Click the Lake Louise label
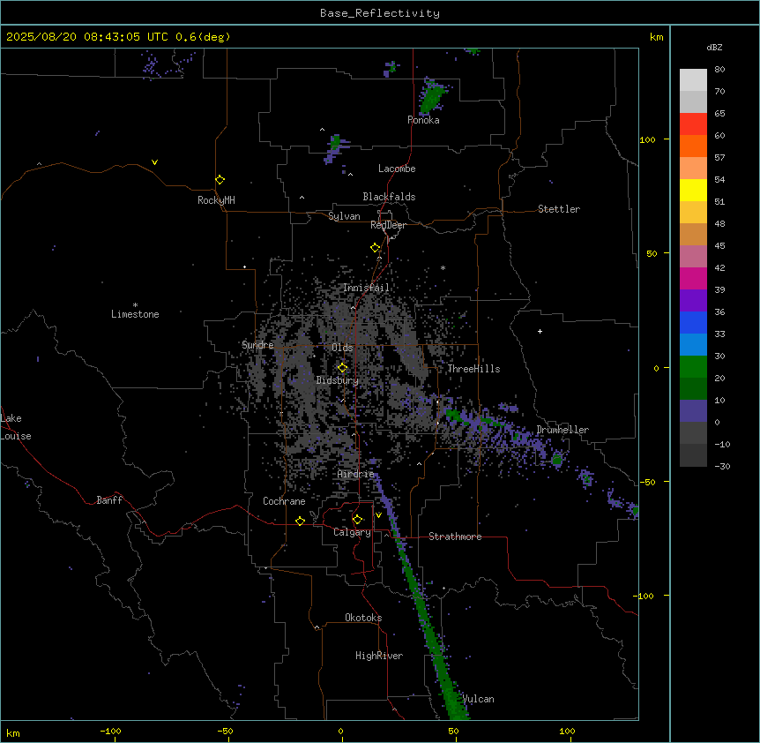This screenshot has width=760, height=743. tap(16, 427)
